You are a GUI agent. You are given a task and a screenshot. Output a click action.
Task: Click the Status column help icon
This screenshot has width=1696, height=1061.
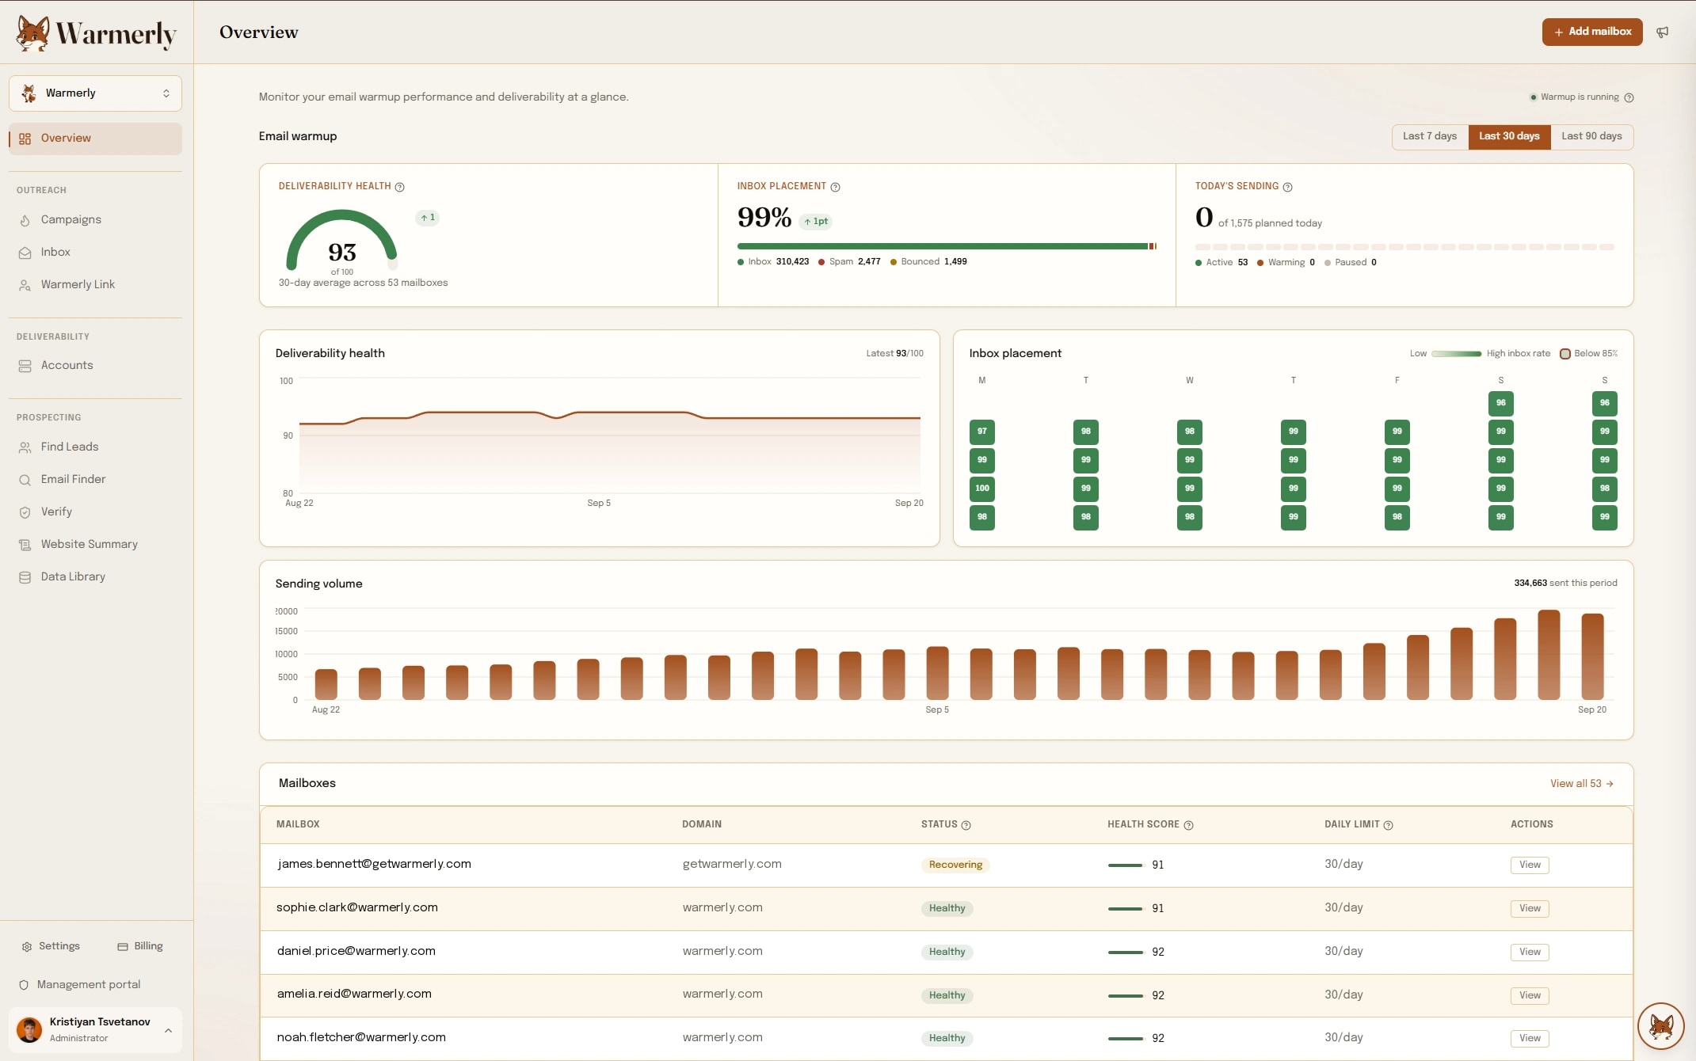coord(966,825)
